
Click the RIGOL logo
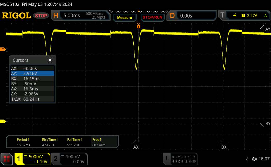[x=16, y=16]
